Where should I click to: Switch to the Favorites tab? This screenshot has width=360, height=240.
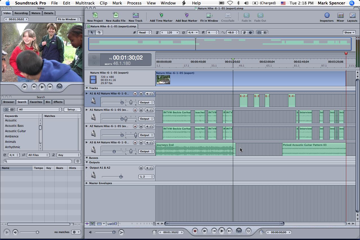(x=36, y=102)
